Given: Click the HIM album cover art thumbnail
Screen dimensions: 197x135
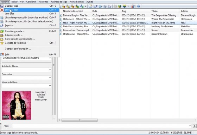Looking at the screenshot, I should coord(16,105).
